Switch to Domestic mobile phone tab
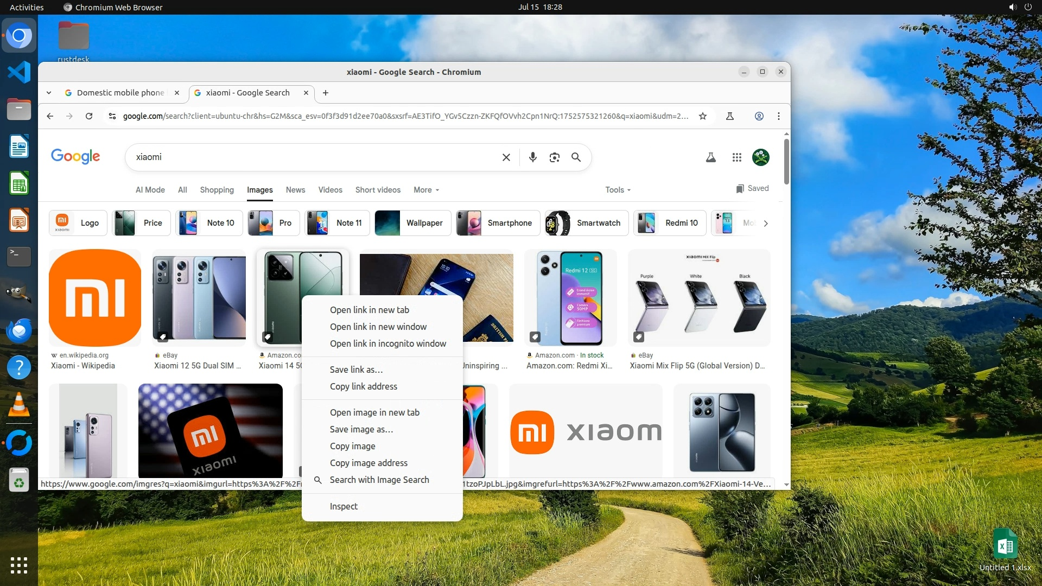This screenshot has width=1042, height=586. [x=120, y=93]
